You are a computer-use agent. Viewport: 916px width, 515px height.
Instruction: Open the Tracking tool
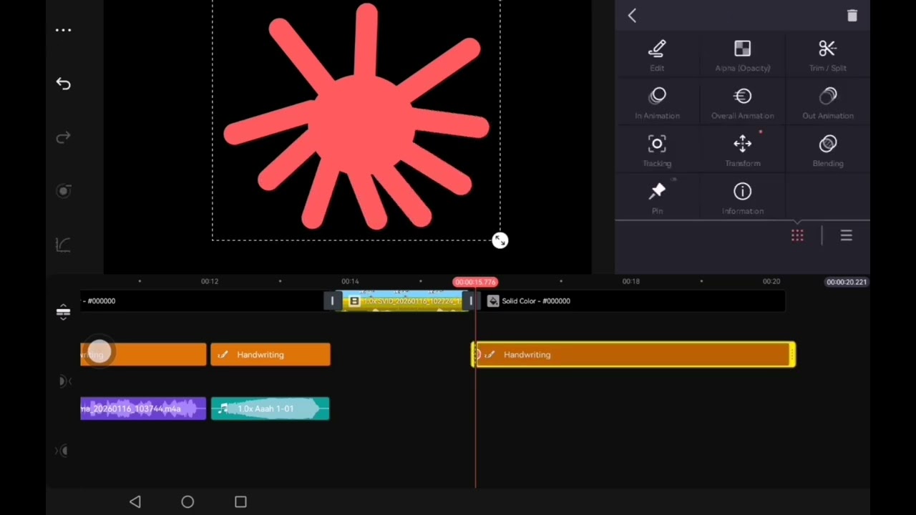tap(657, 152)
